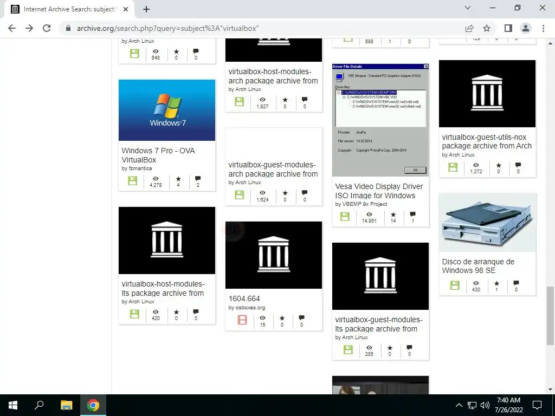Click software icon on virtualbox-guest-modules-arch card
Screen dimensions: 555x416
[x=239, y=195]
